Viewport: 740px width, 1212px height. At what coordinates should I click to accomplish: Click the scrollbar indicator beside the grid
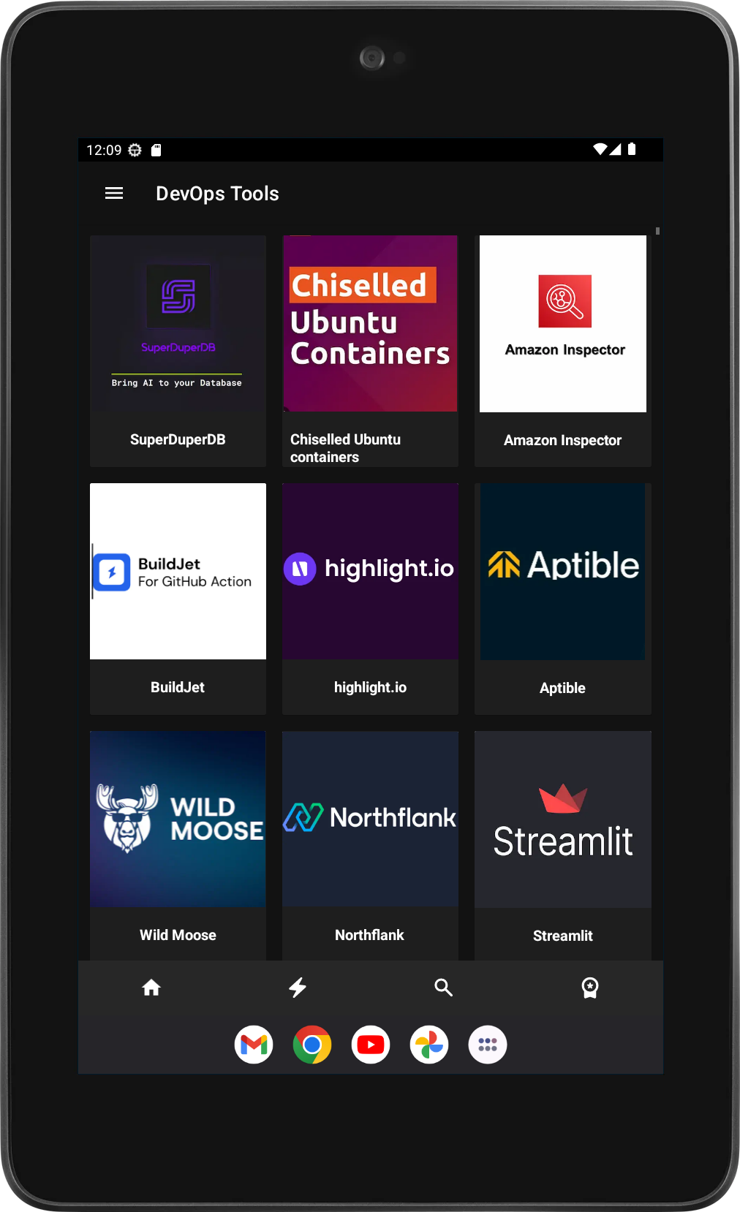[x=658, y=231]
